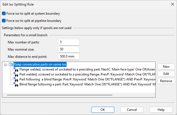
Task: Confirm the dialog with OK
Action: coord(103,109)
